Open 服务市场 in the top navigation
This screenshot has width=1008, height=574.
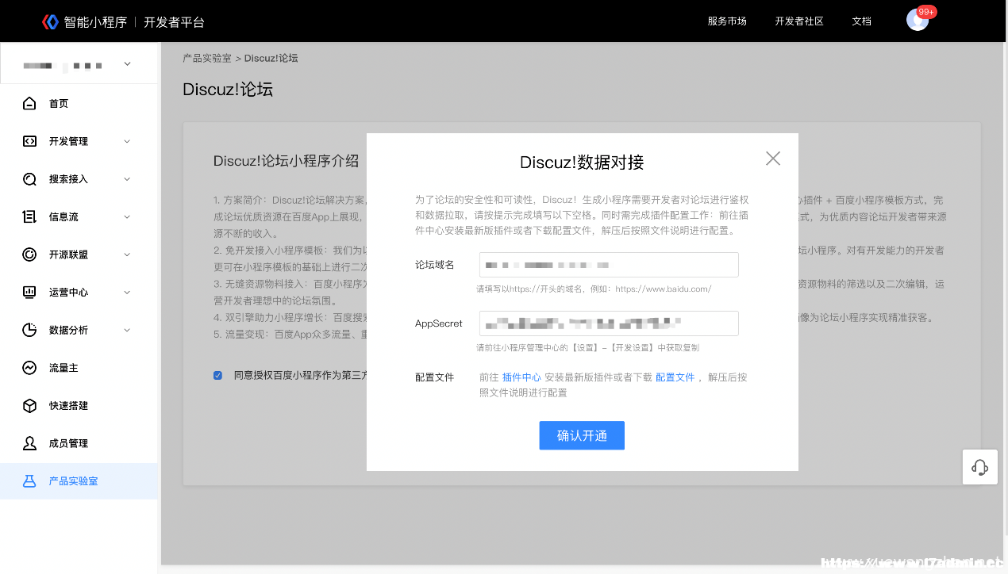[x=727, y=21]
